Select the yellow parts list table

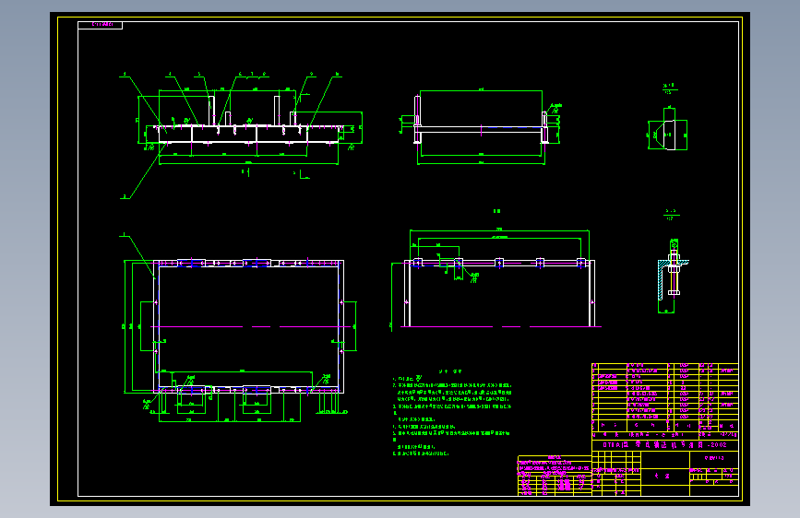(x=664, y=397)
